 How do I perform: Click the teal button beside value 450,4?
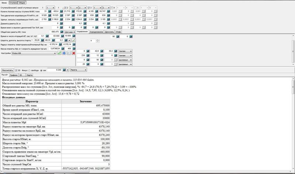click(61, 11)
